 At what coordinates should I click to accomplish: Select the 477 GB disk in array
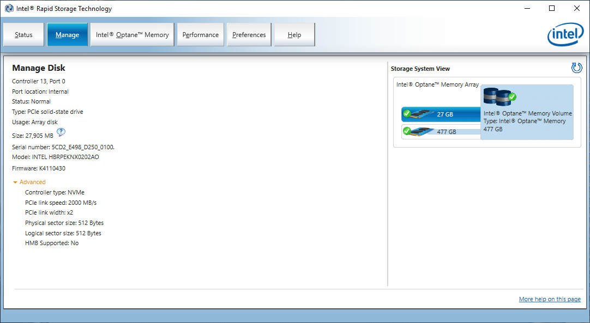(441, 132)
